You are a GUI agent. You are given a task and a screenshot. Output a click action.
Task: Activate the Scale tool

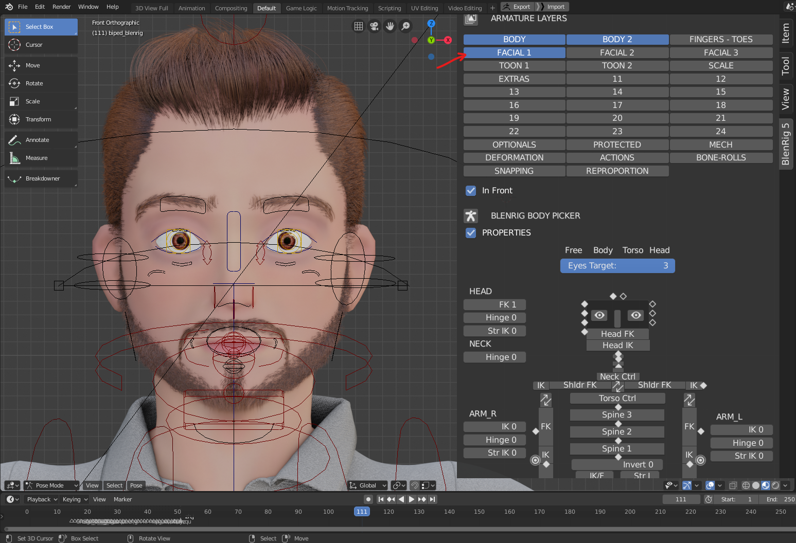(32, 101)
